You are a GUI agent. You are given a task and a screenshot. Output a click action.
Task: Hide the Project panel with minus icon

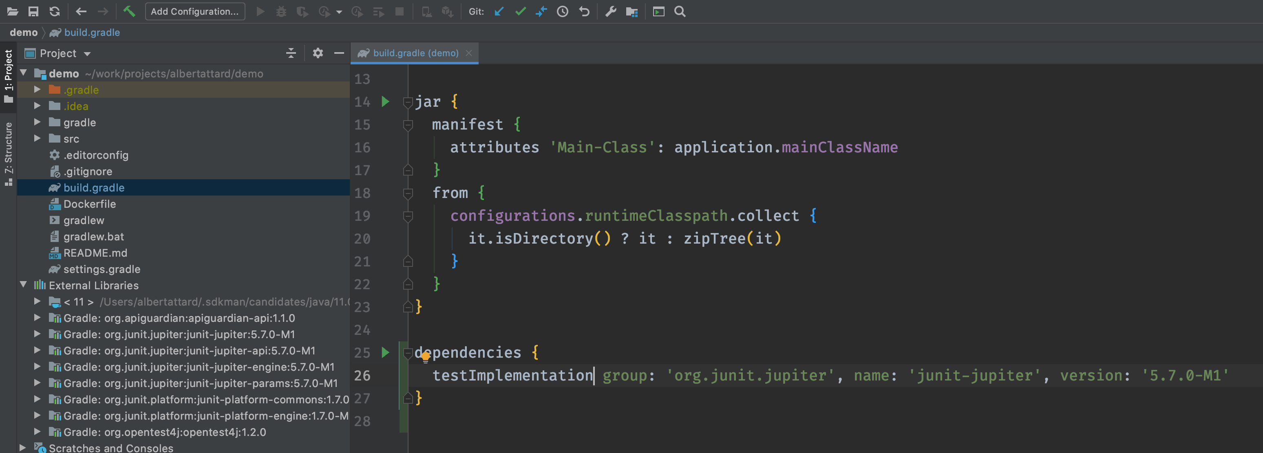(339, 53)
